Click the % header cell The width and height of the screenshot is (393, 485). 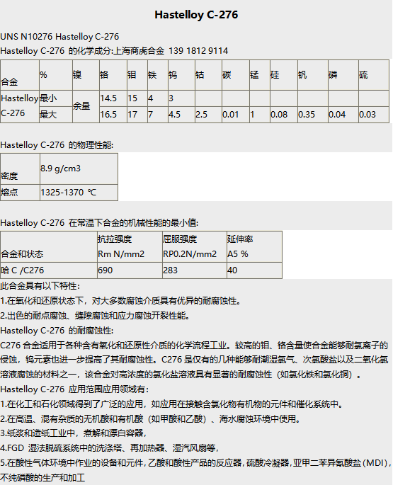coord(56,75)
